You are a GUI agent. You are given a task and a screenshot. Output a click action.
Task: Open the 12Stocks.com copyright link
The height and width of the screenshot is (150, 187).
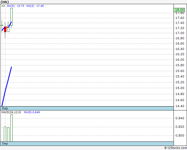[175, 148]
